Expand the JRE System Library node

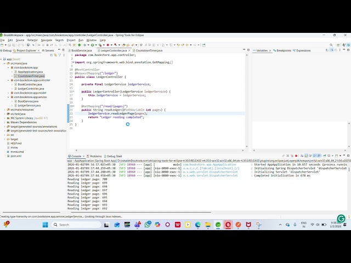tap(5, 118)
